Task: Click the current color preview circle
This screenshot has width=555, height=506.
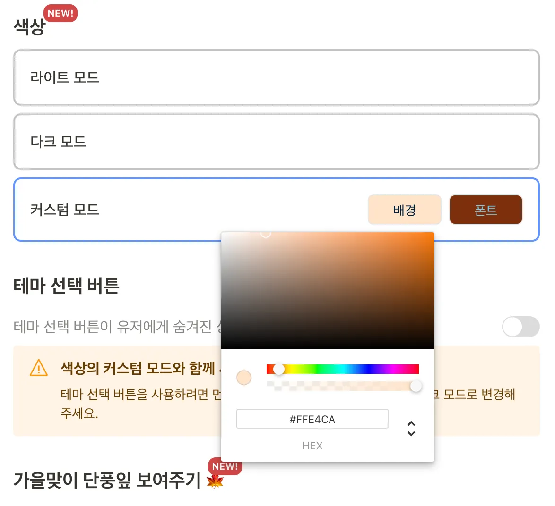Action: [x=244, y=378]
